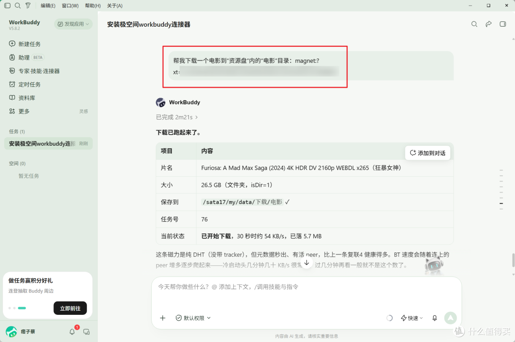Image resolution: width=515 pixels, height=342 pixels.
Task: Open search from top-left magnifier icon
Action: pyautogui.click(x=18, y=6)
